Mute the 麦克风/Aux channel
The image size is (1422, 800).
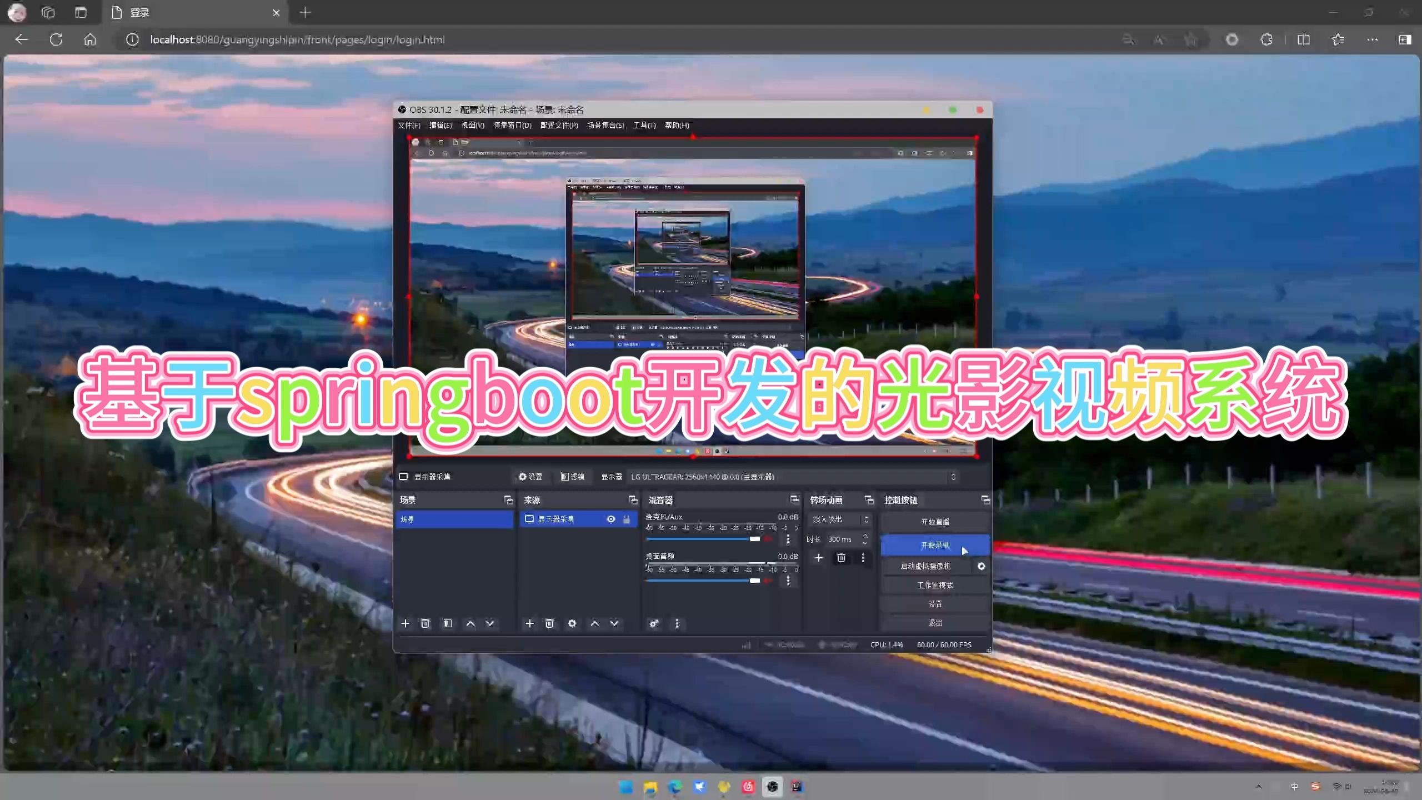(x=768, y=539)
